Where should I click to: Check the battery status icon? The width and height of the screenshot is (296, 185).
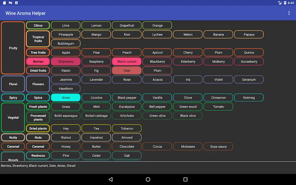coord(285,2)
